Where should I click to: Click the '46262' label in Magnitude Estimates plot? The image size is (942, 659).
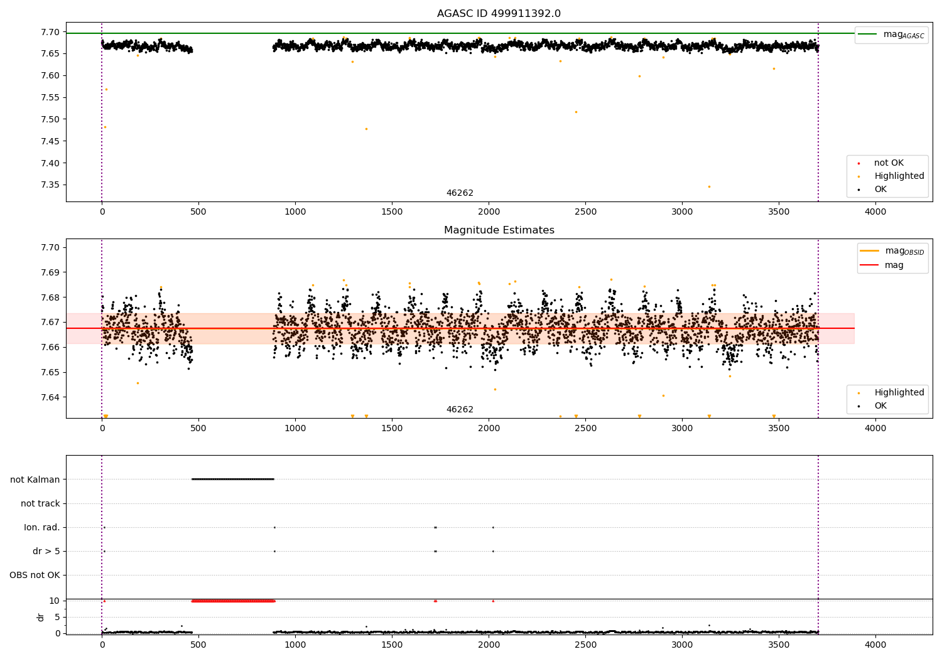coord(460,410)
